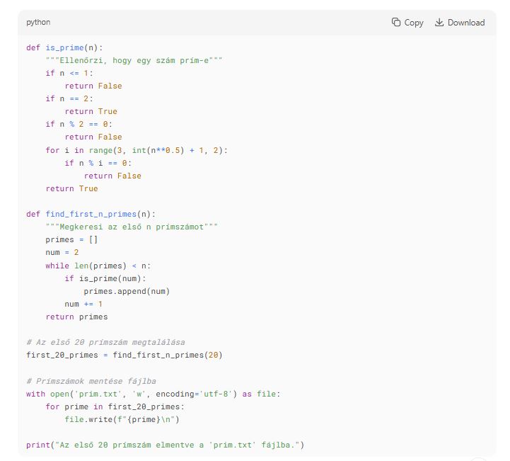Screen dimensions: 510x461
Task: Click the 'Prímszámok mentése fájlba' comment
Action: [91, 381]
